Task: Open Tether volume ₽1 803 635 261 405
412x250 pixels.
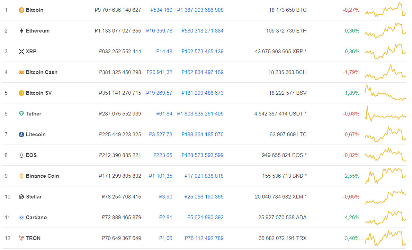Action: (200, 113)
